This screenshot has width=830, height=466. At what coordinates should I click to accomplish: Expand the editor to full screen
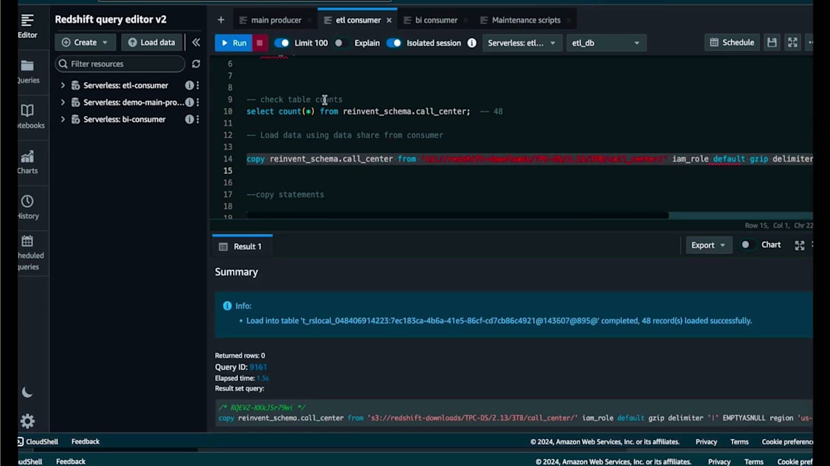click(x=793, y=43)
